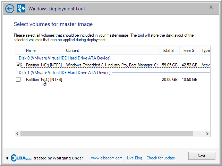Open the Live Blog link
This screenshot has height=166, width=222.
(x=134, y=158)
